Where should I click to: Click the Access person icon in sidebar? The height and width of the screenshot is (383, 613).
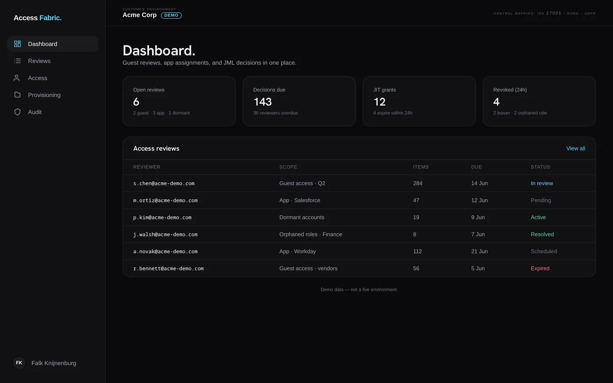click(17, 78)
